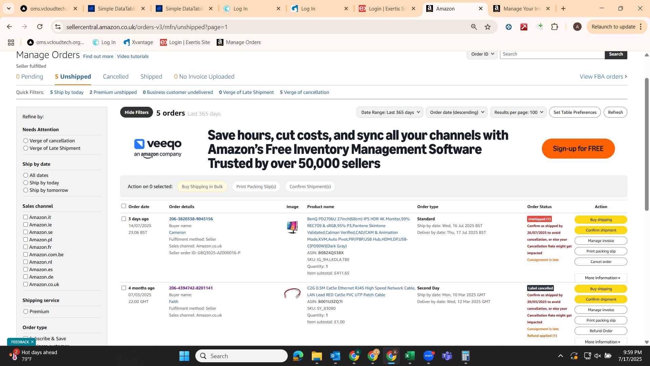The width and height of the screenshot is (650, 366).
Task: Click the page vertical scrollbar thumb
Action: point(647,144)
